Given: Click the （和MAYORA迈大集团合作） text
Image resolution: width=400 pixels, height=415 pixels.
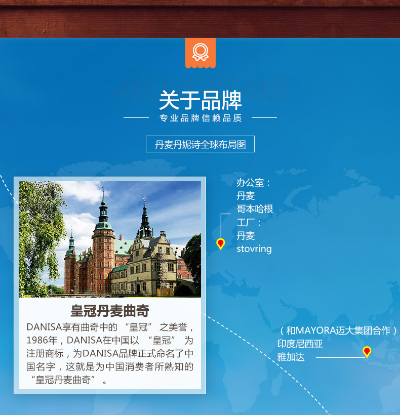Looking at the screenshot, I should (x=338, y=330).
